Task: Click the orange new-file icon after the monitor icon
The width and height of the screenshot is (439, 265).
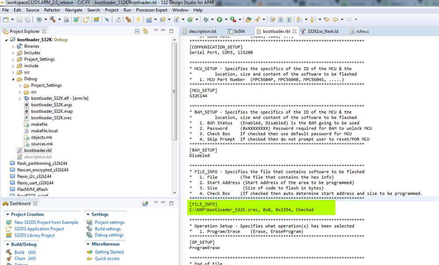Action: 86,20
